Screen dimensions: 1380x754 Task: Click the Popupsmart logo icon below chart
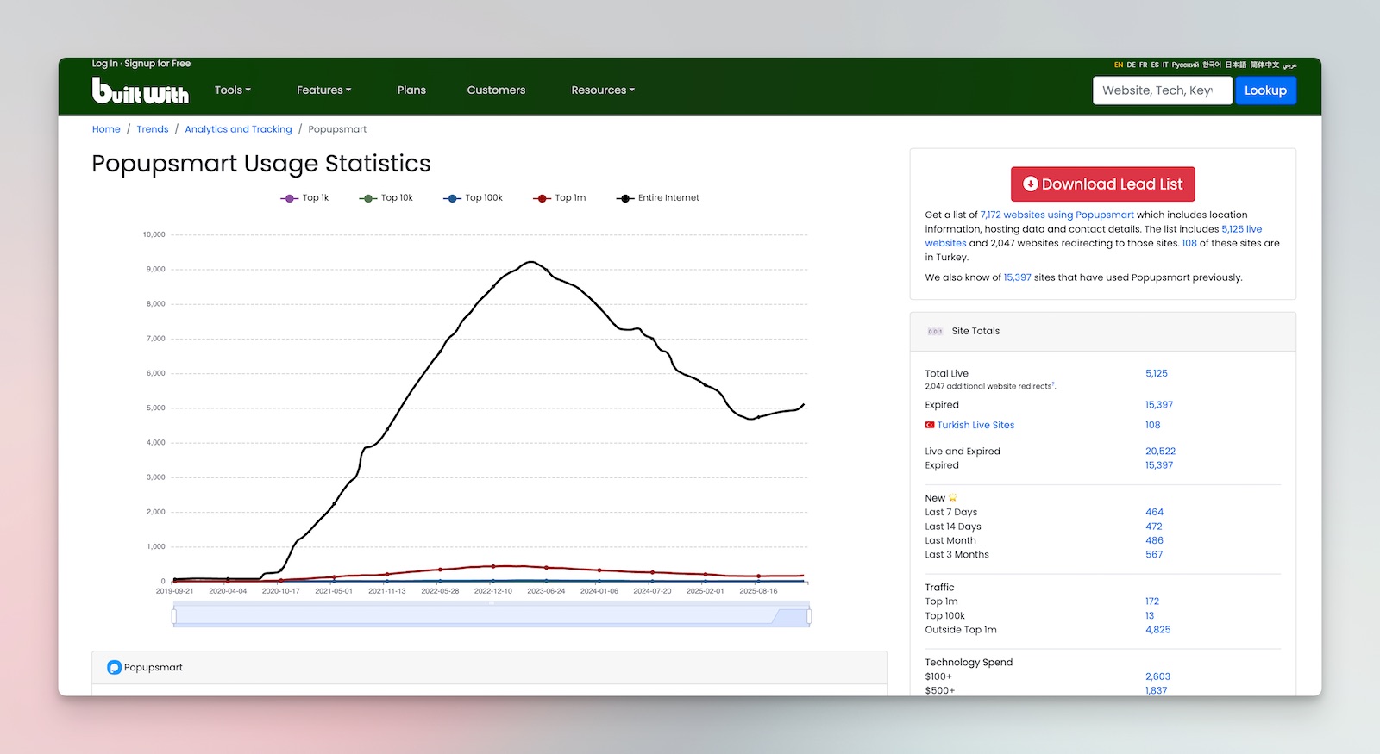114,668
